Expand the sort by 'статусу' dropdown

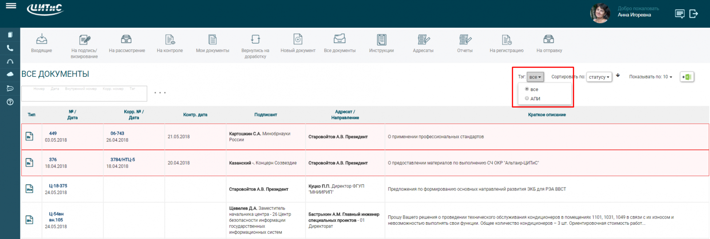pyautogui.click(x=599, y=77)
